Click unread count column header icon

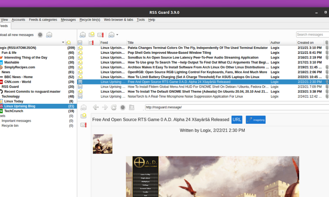click(68, 43)
